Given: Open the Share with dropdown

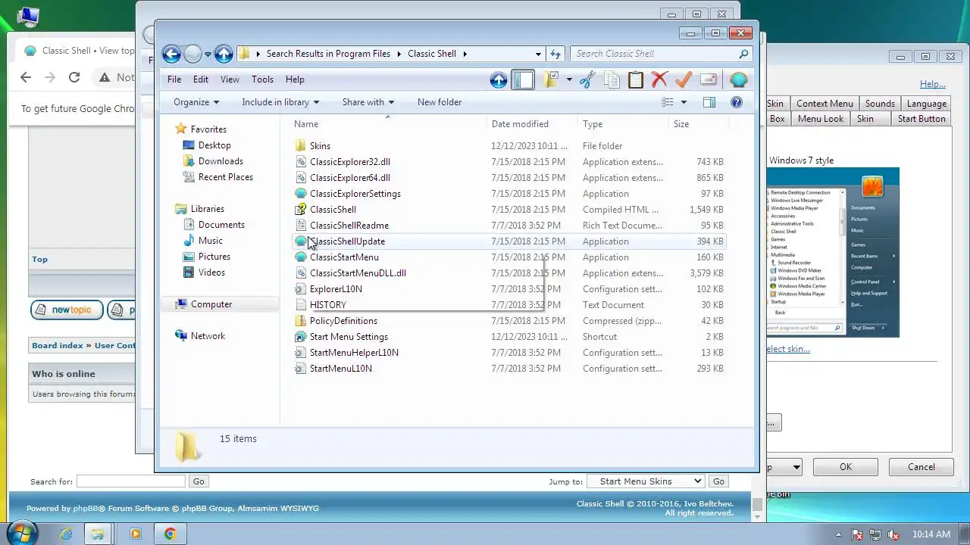Looking at the screenshot, I should (368, 102).
